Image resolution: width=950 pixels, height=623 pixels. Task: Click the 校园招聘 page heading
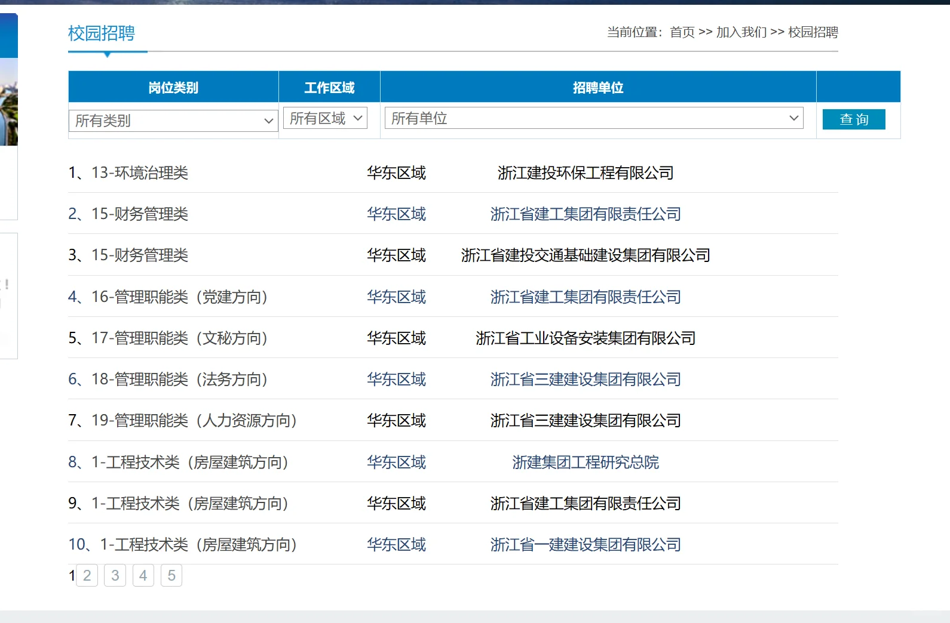(x=102, y=33)
